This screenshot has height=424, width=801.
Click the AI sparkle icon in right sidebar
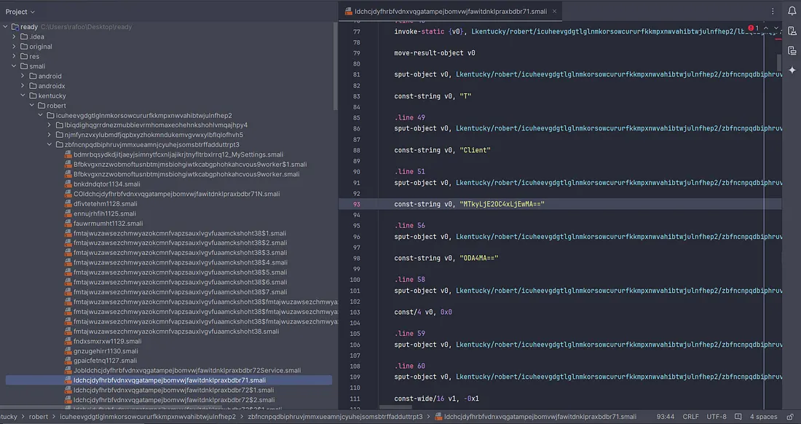[x=792, y=69]
